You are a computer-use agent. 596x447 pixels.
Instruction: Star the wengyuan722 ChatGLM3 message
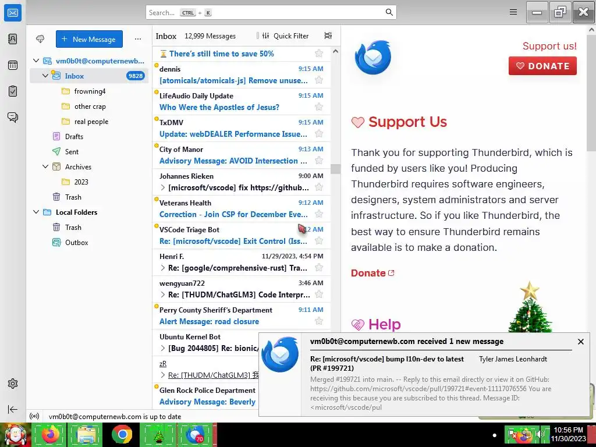click(x=319, y=295)
